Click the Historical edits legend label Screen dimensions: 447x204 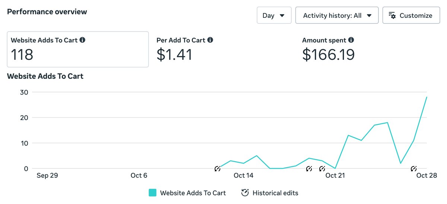(x=275, y=193)
